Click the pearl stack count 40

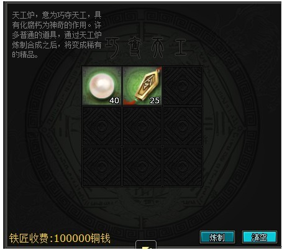[114, 101]
